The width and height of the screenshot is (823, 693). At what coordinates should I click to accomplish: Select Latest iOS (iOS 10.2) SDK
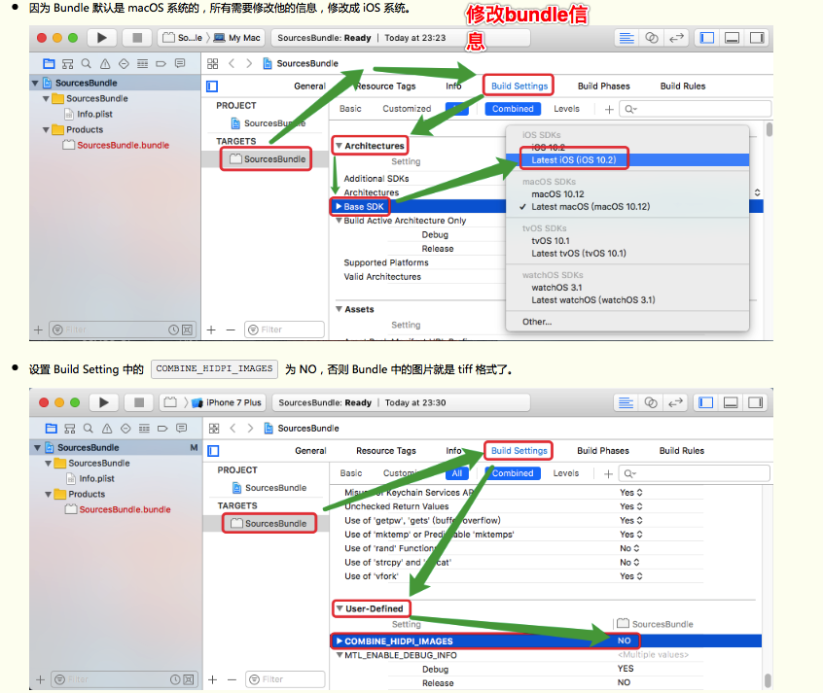click(627, 160)
